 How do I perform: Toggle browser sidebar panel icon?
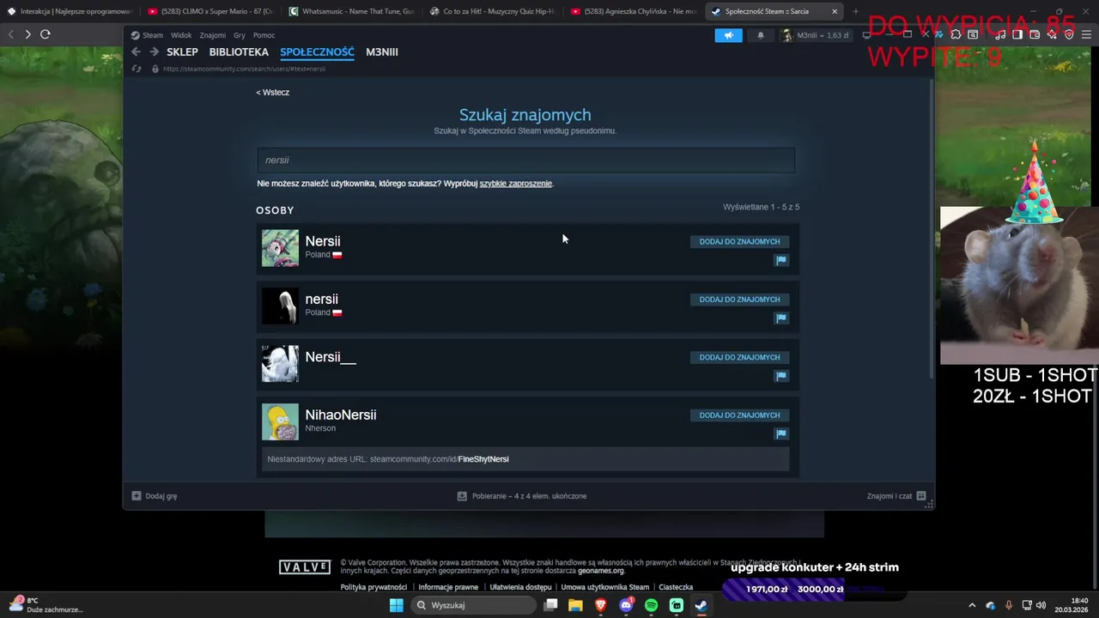[1017, 34]
